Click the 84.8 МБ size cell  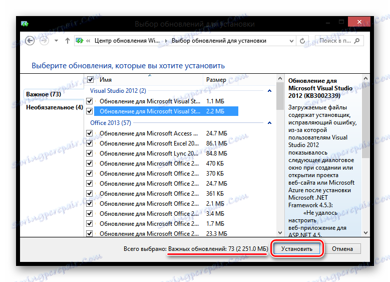click(x=217, y=154)
